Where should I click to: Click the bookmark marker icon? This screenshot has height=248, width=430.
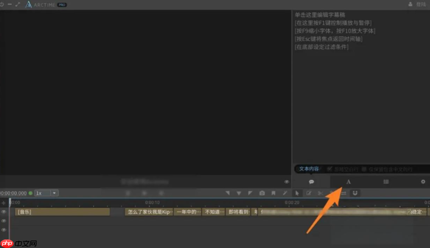273,193
